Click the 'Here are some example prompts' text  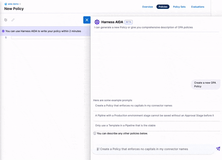coord(112,101)
